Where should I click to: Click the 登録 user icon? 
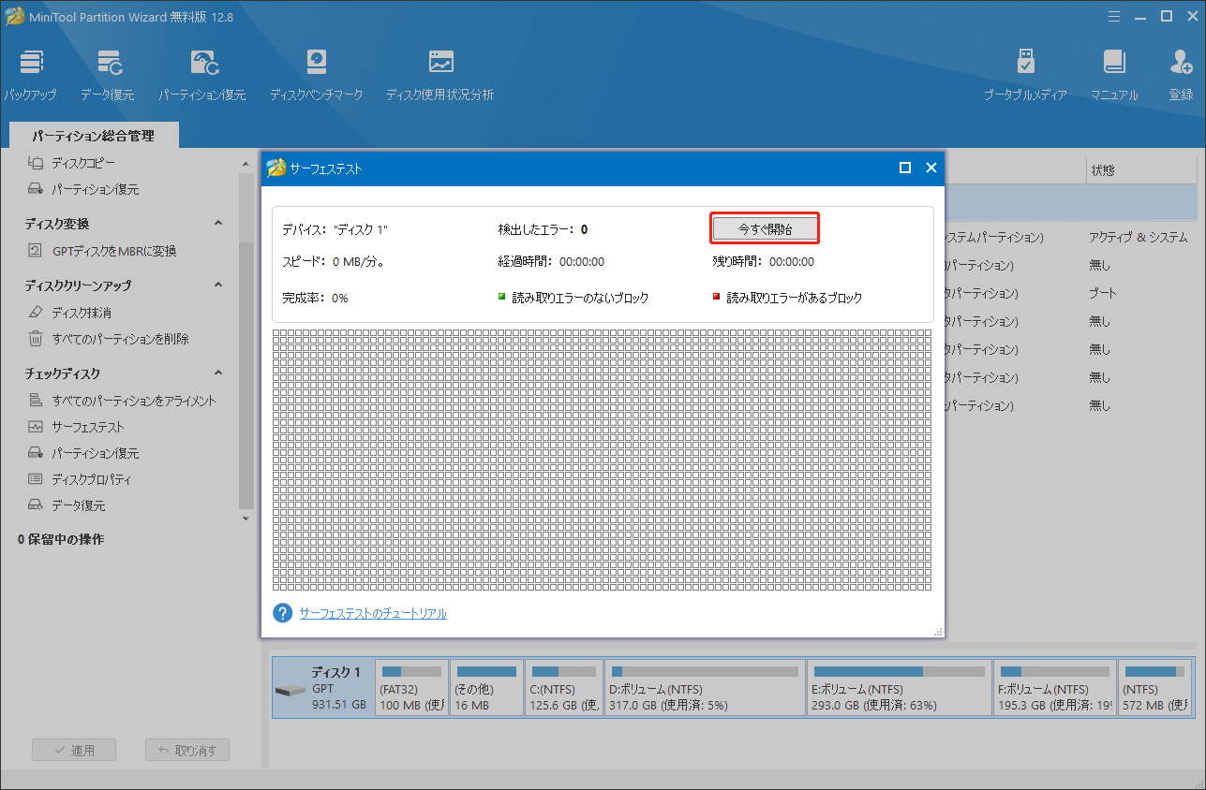click(1181, 76)
